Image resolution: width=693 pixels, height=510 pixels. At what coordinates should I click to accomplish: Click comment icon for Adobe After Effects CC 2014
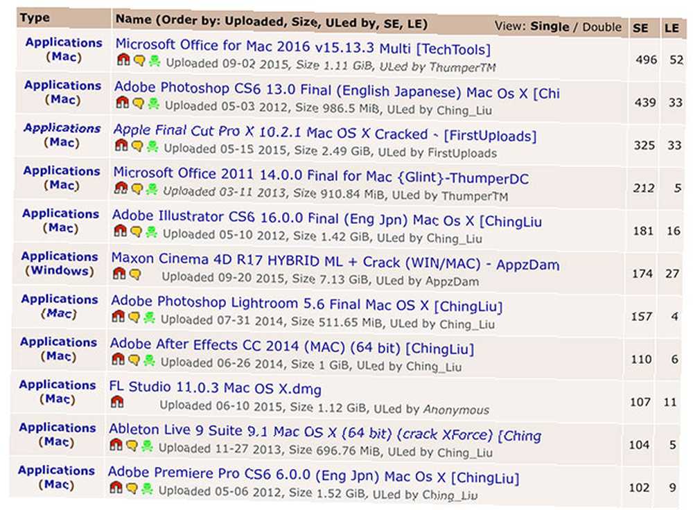tap(134, 360)
